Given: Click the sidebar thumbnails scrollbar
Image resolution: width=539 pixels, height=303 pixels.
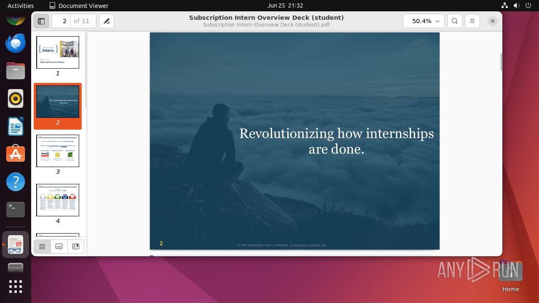Looking at the screenshot, I should 85,69.
